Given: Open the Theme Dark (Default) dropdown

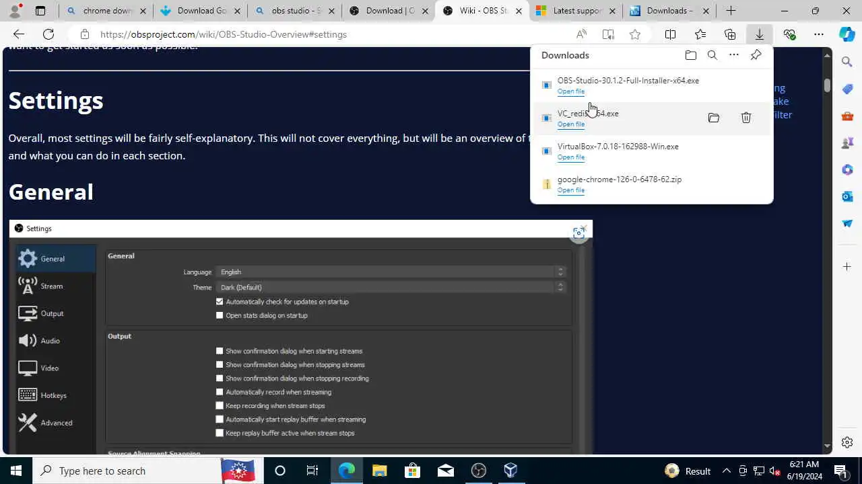Looking at the screenshot, I should tap(391, 287).
